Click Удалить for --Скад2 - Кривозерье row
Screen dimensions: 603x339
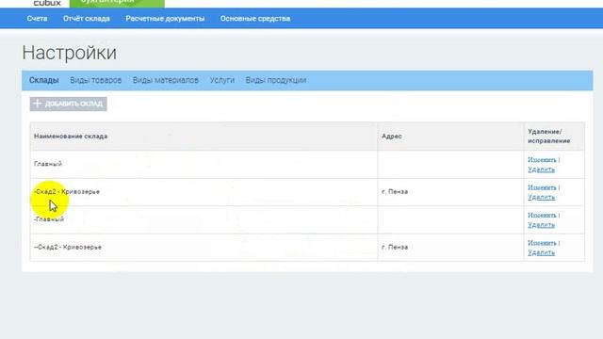point(541,252)
